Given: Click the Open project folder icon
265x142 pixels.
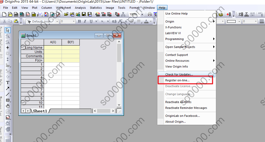Looking at the screenshot, I should pyautogui.click(x=66, y=14).
